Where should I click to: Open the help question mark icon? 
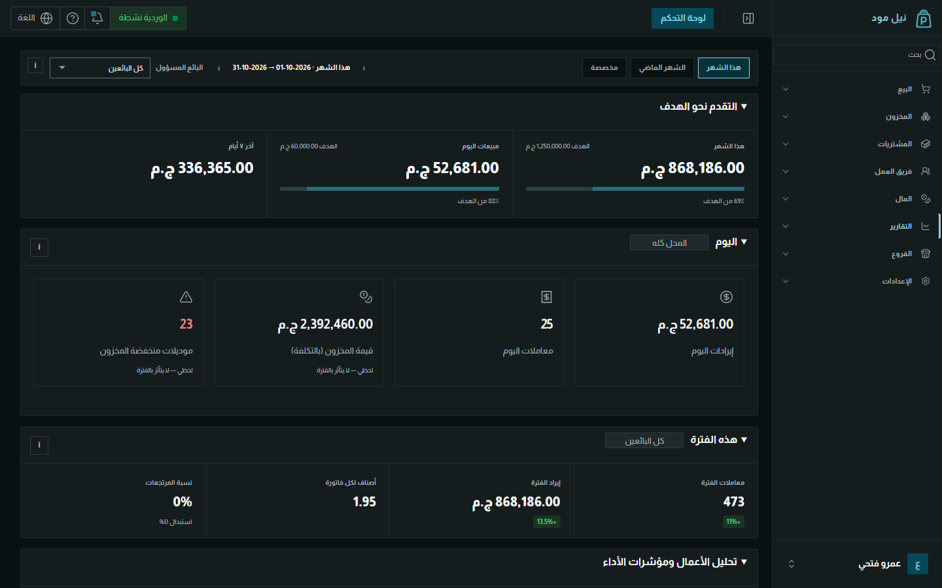73,18
